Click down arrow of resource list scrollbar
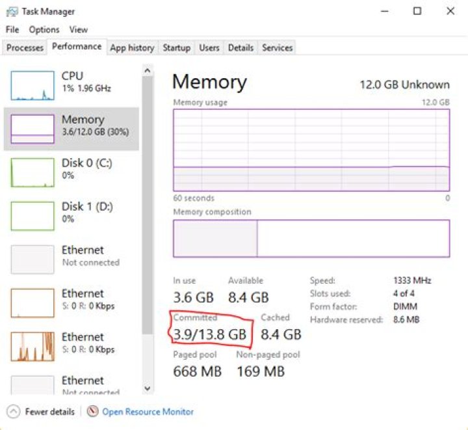468x430 pixels. [148, 388]
